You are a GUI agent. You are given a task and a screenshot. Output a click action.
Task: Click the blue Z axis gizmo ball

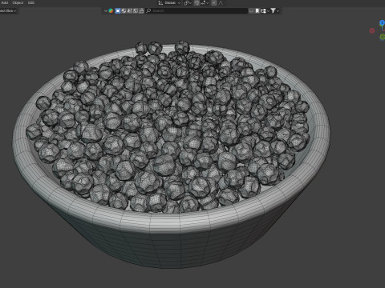point(383,23)
